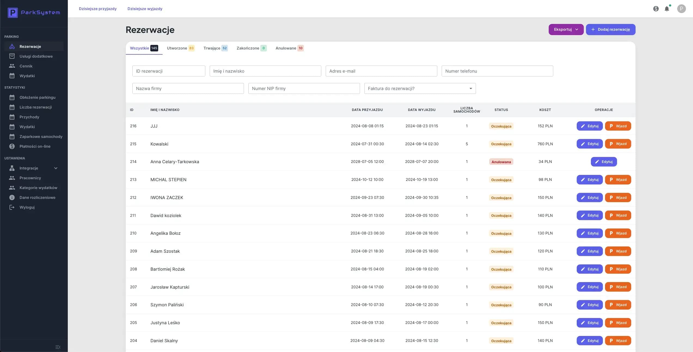Open Cennik in the Parking section
Screen dimensions: 693x352
pos(26,66)
